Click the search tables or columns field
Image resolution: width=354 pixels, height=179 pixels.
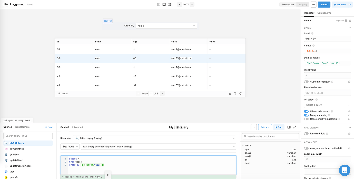pos(270,136)
